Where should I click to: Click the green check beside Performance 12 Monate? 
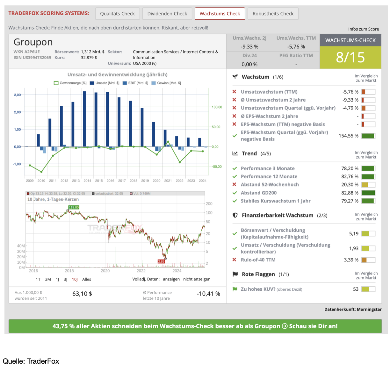click(235, 176)
